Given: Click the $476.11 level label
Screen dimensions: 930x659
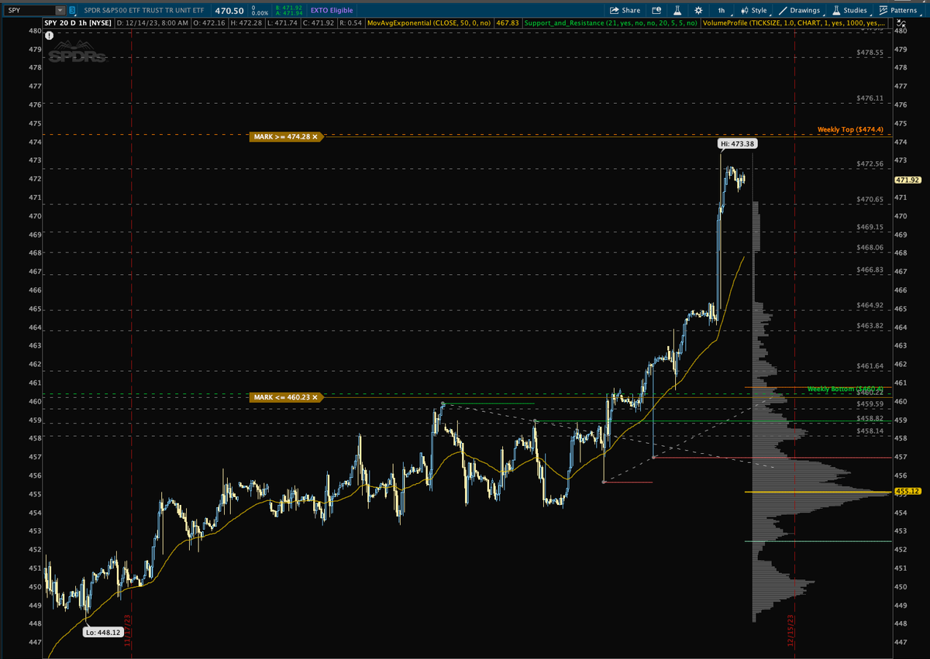Looking at the screenshot, I should [870, 98].
